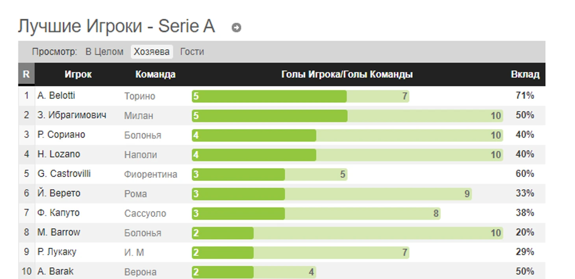The height and width of the screenshot is (279, 575).
Task: Open player Р. Сориано
Action: tap(61, 135)
